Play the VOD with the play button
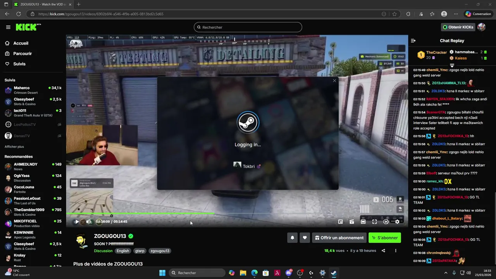Screen dimensions: 496x279 pos(77,222)
